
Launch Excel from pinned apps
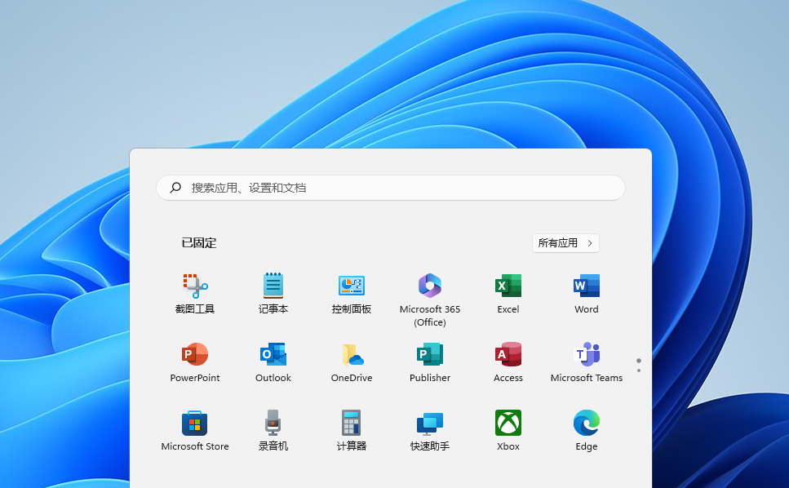click(508, 294)
